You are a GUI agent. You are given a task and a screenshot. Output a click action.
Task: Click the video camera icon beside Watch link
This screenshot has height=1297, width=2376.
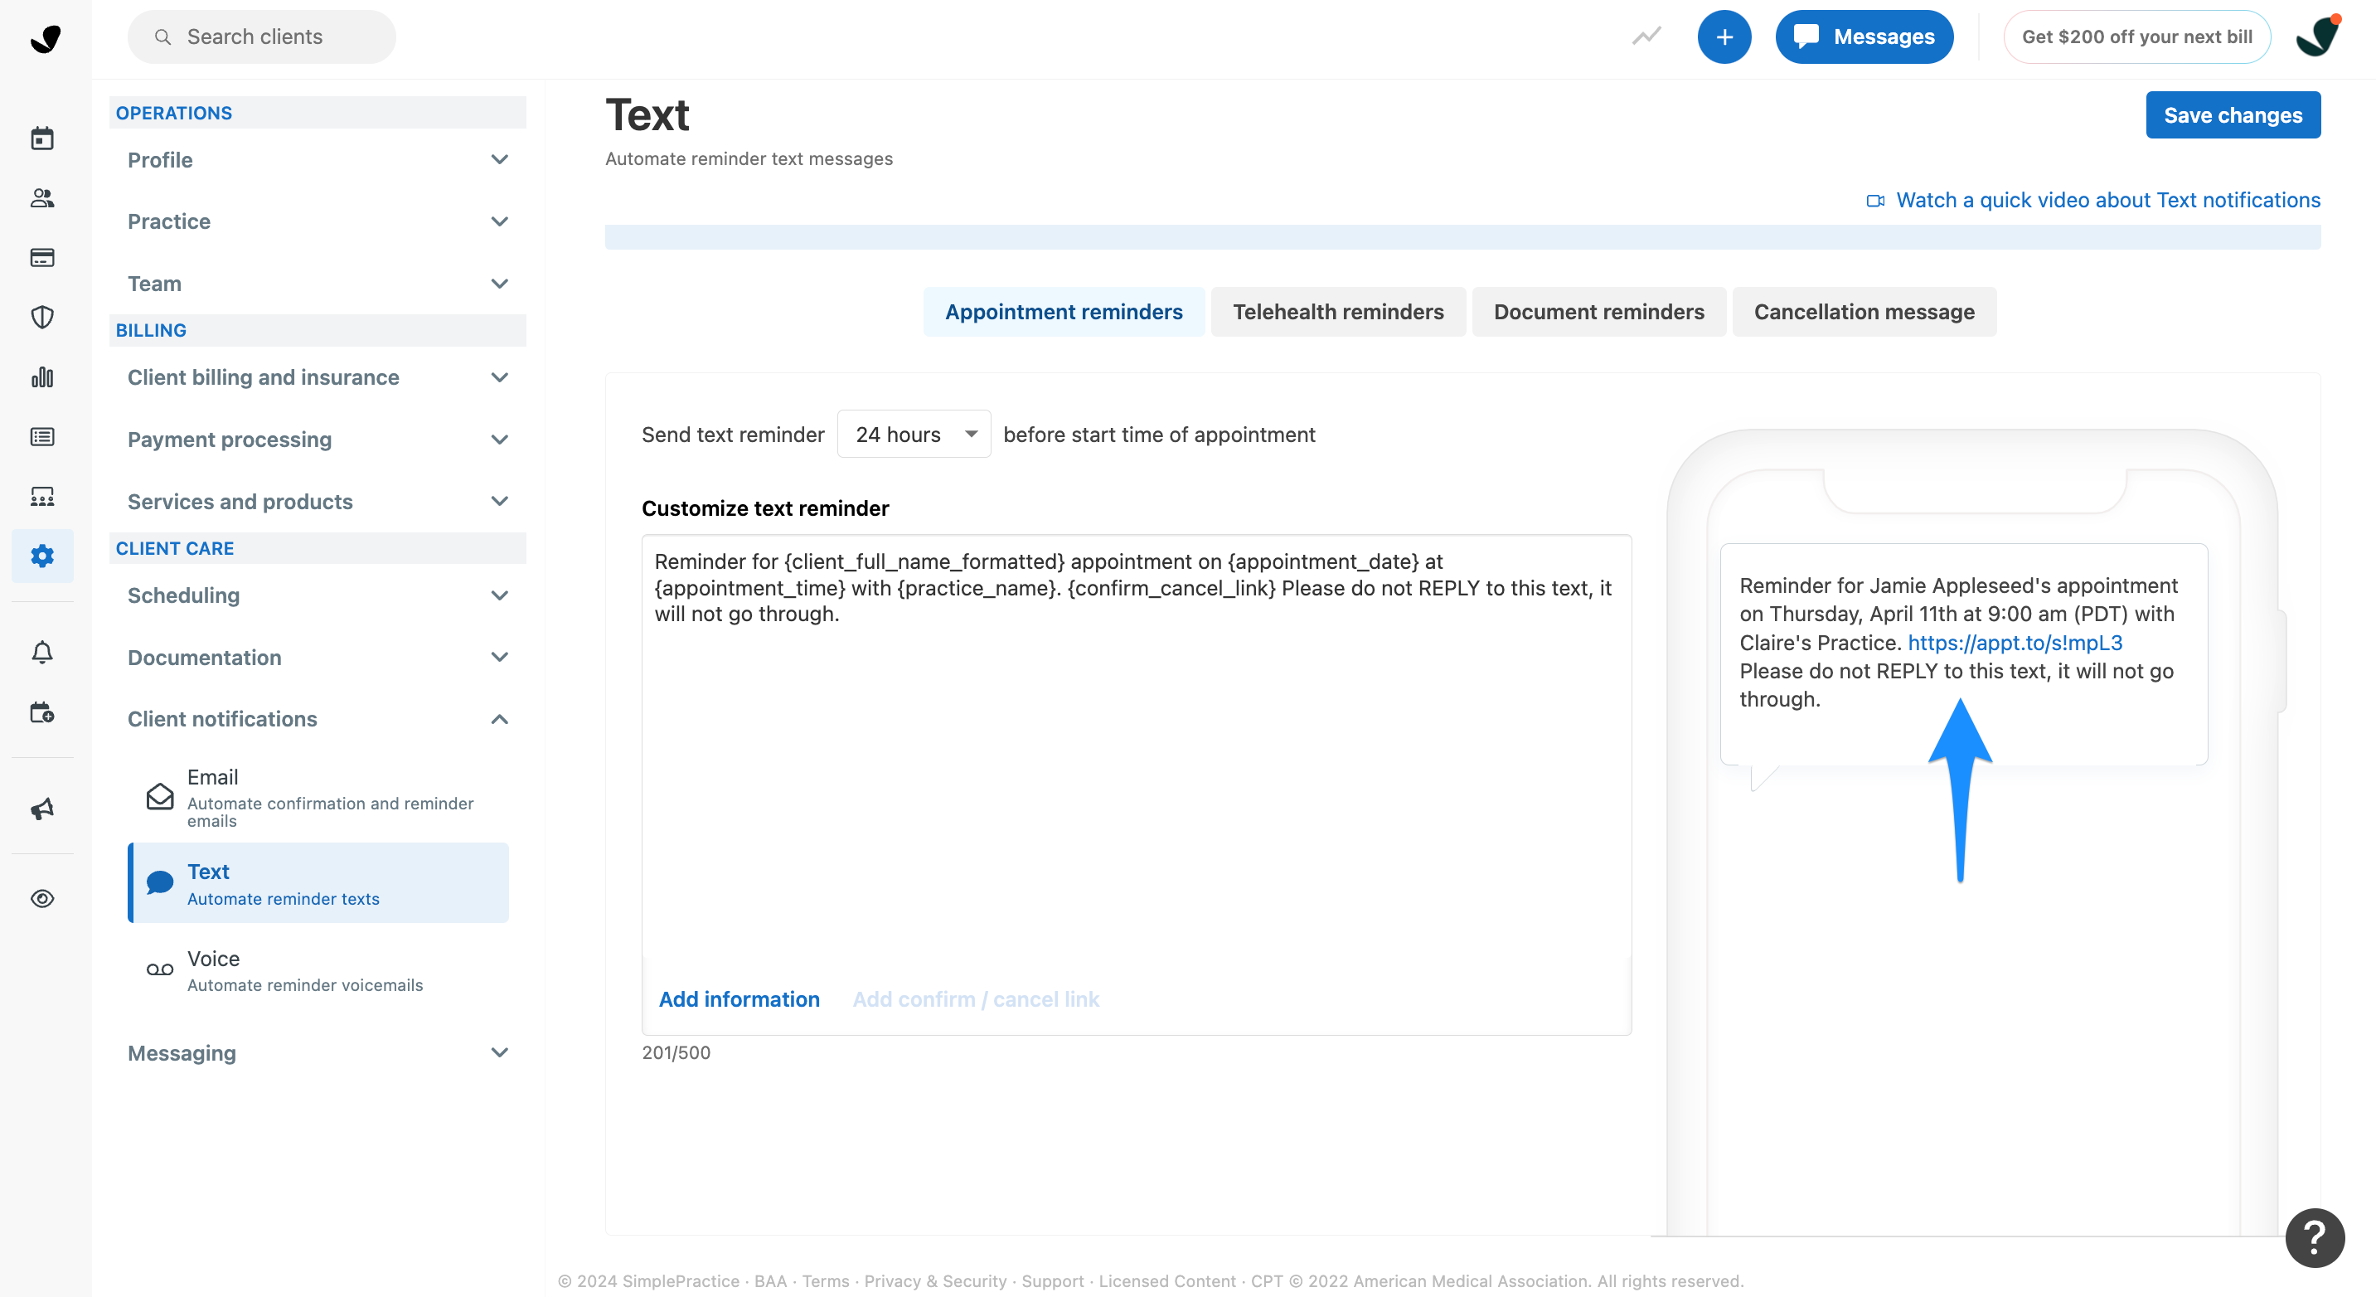(1875, 200)
